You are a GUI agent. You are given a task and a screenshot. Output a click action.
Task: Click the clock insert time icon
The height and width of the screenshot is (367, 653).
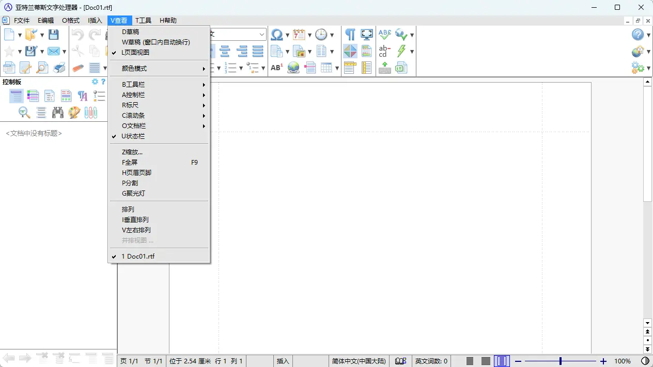coord(321,35)
